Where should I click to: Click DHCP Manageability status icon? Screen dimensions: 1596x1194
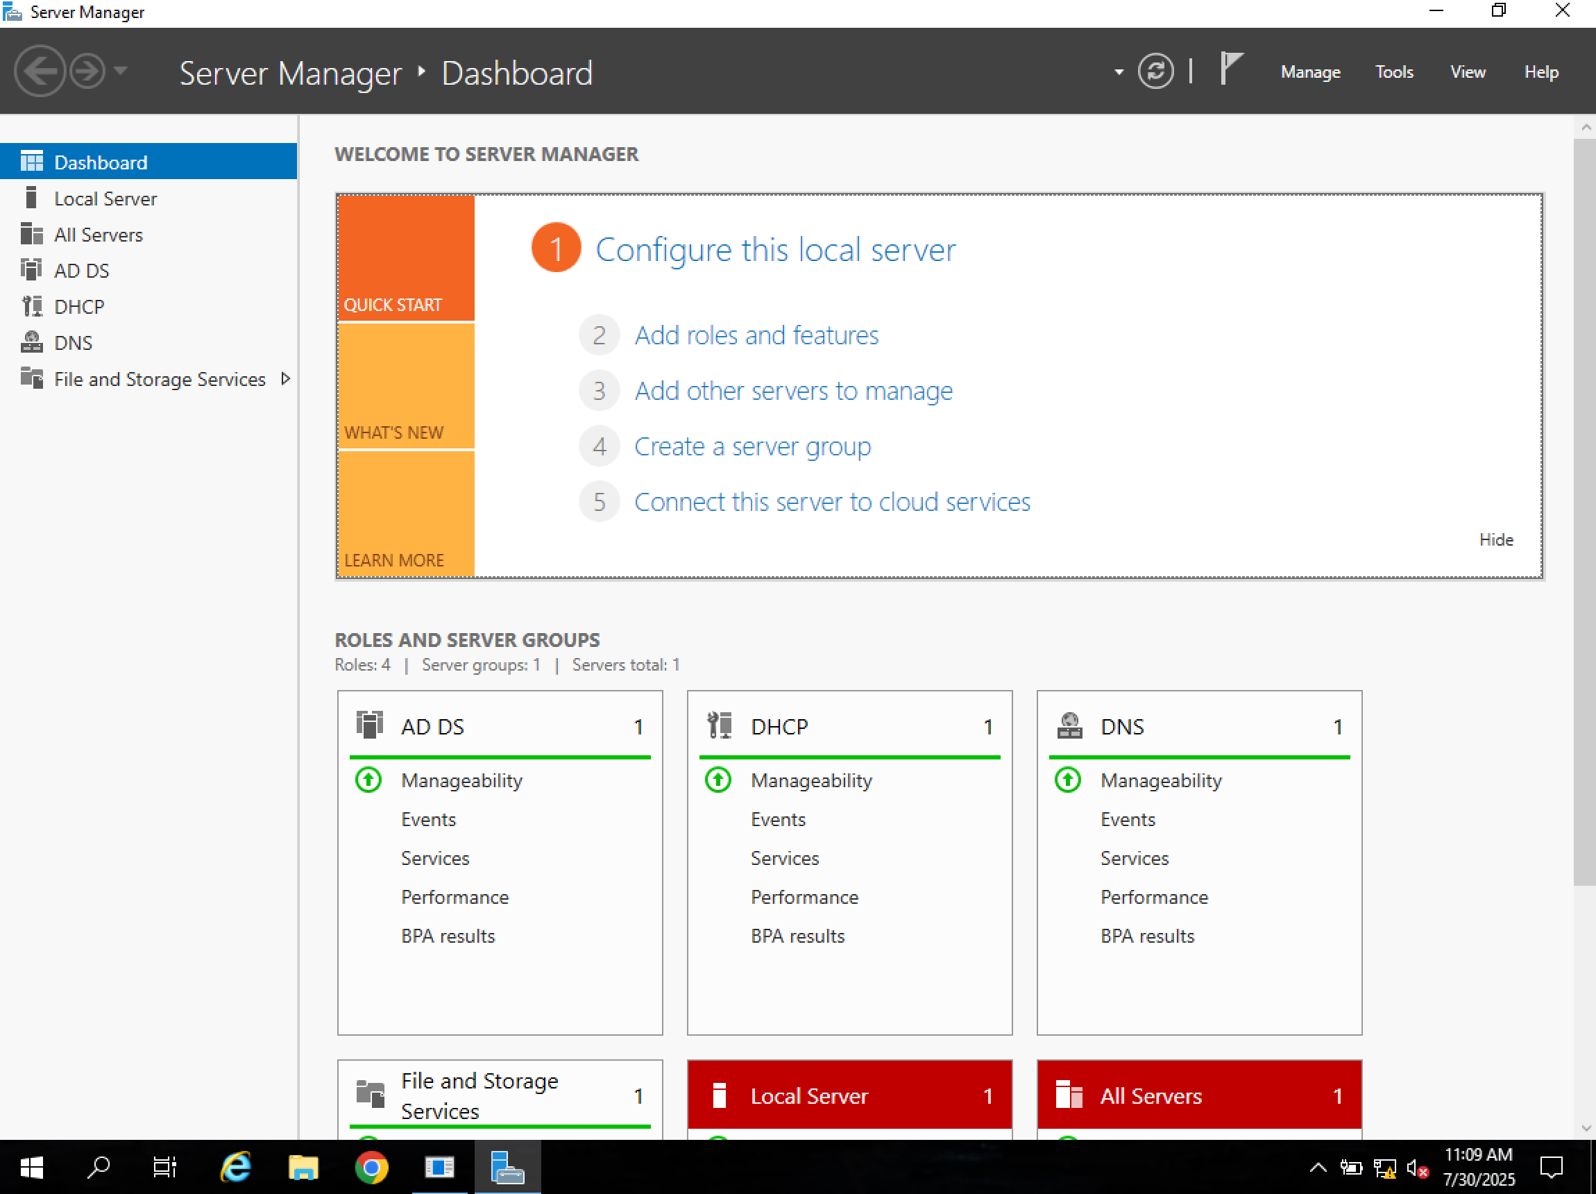point(718,780)
